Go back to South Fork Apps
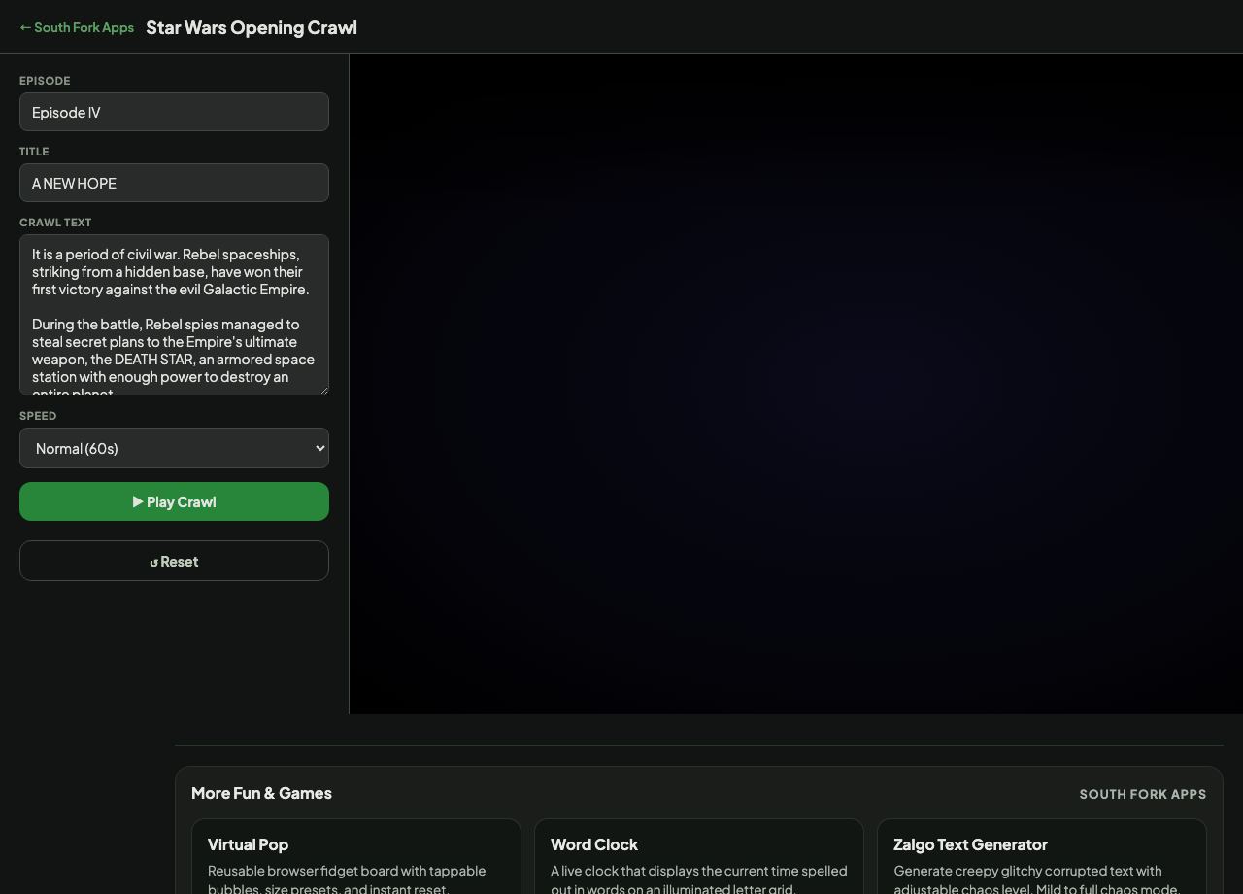 coord(77,27)
